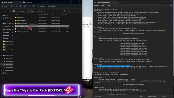
Task: Open Notepad settings gear icon
Action: point(171,5)
